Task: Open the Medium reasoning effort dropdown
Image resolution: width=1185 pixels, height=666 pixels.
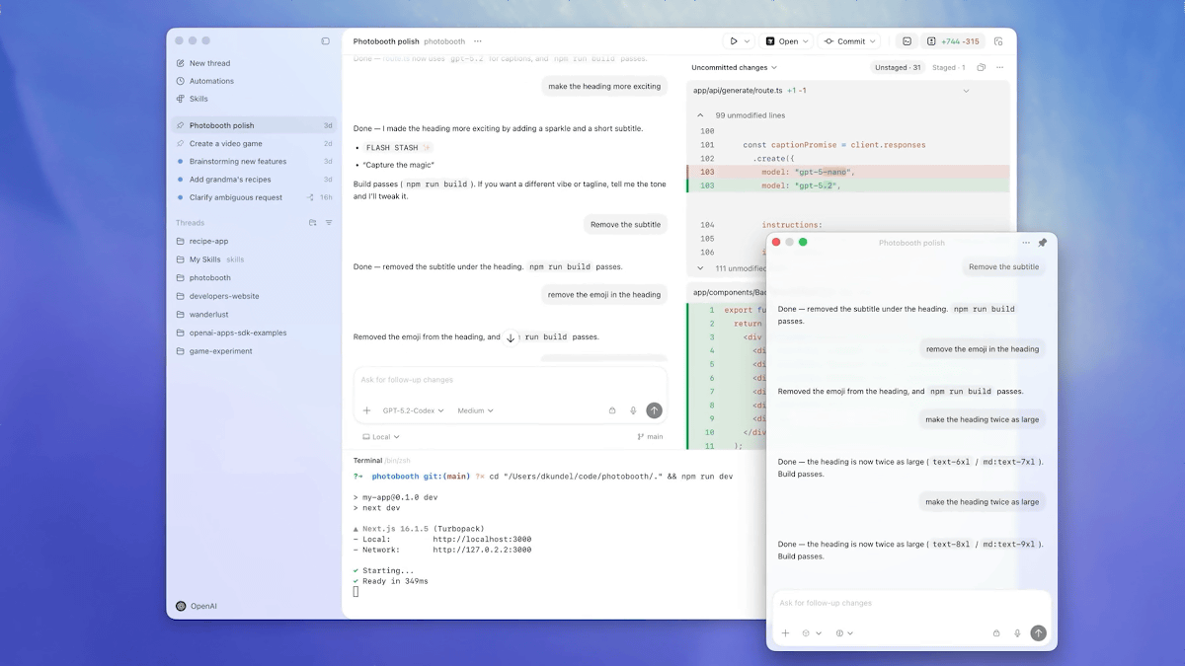Action: pyautogui.click(x=475, y=410)
